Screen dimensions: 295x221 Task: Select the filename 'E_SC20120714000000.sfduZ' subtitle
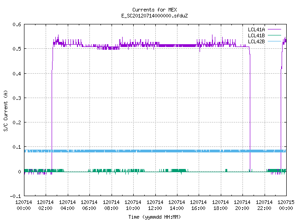point(154,16)
